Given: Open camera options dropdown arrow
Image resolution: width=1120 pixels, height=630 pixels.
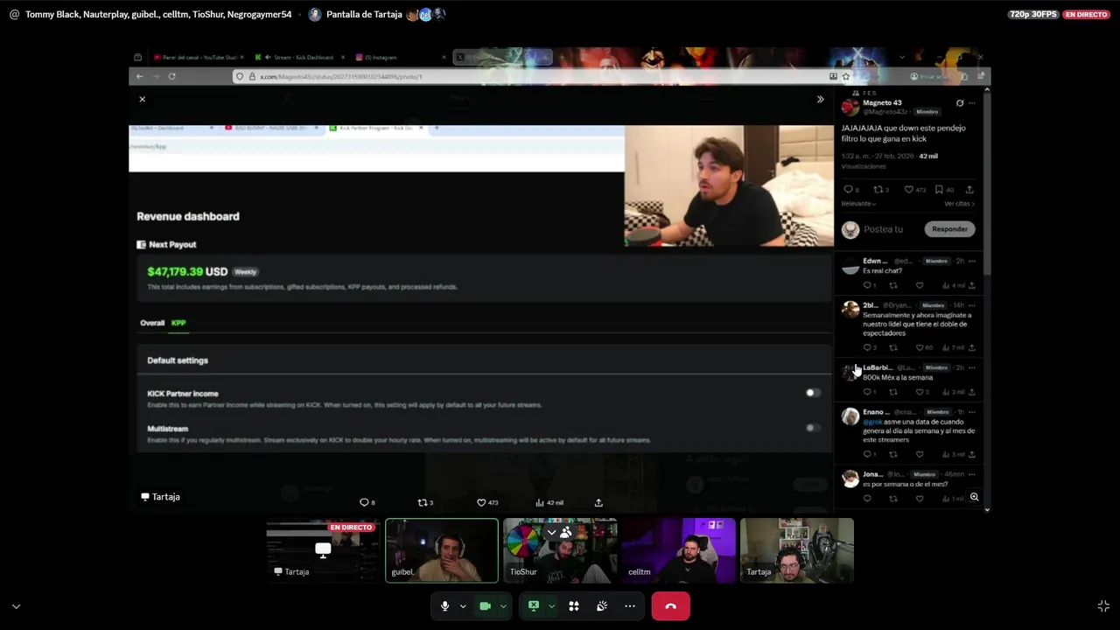Looking at the screenshot, I should 503,606.
